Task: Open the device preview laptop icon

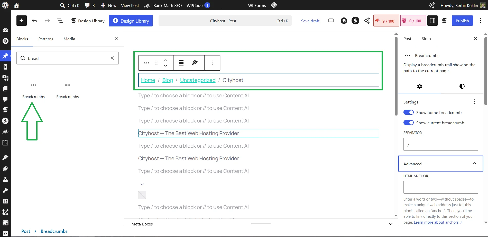Action: tap(331, 21)
